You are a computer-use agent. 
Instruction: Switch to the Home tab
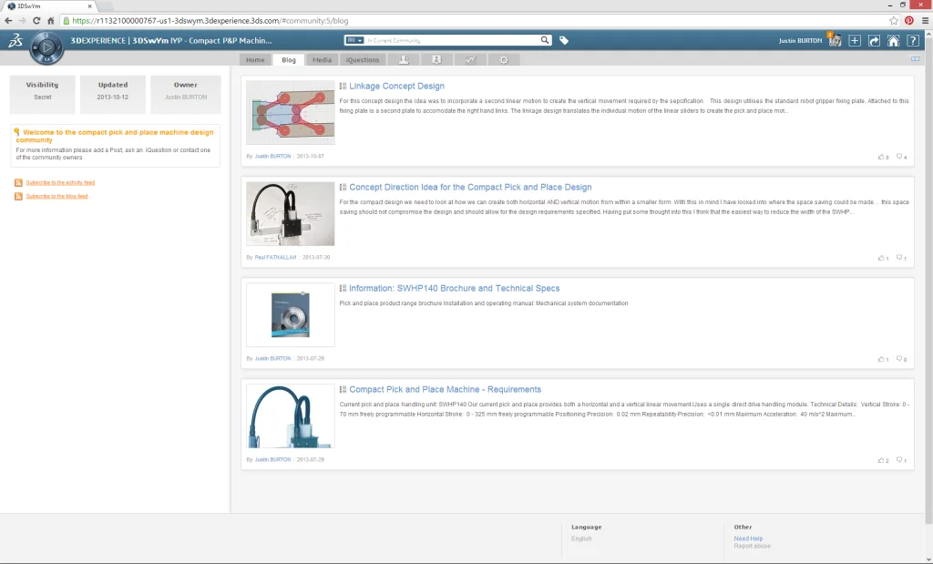tap(255, 59)
